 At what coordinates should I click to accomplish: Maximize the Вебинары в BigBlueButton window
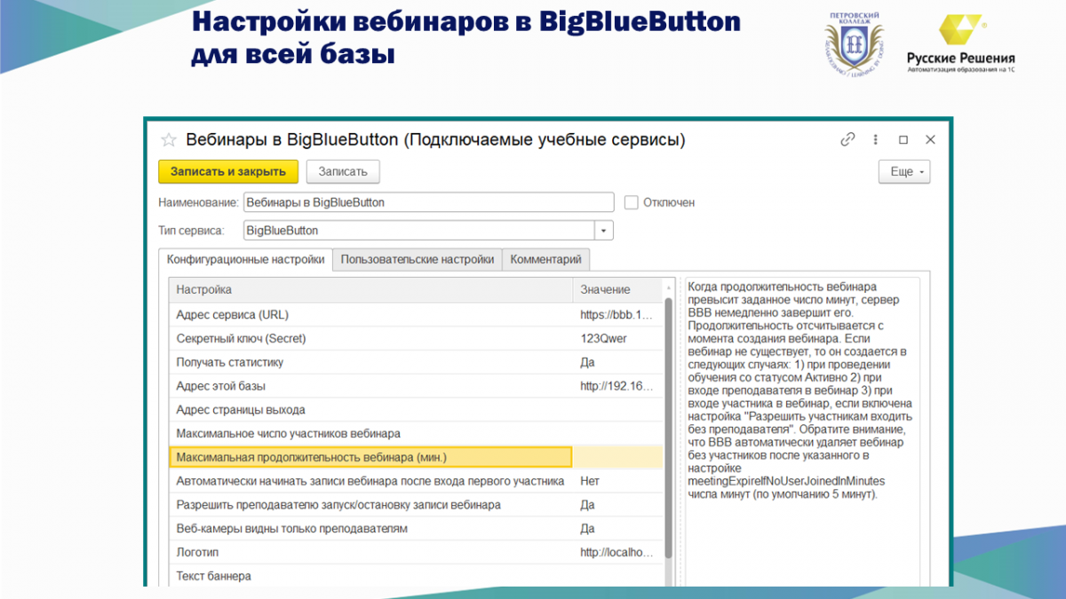(903, 139)
